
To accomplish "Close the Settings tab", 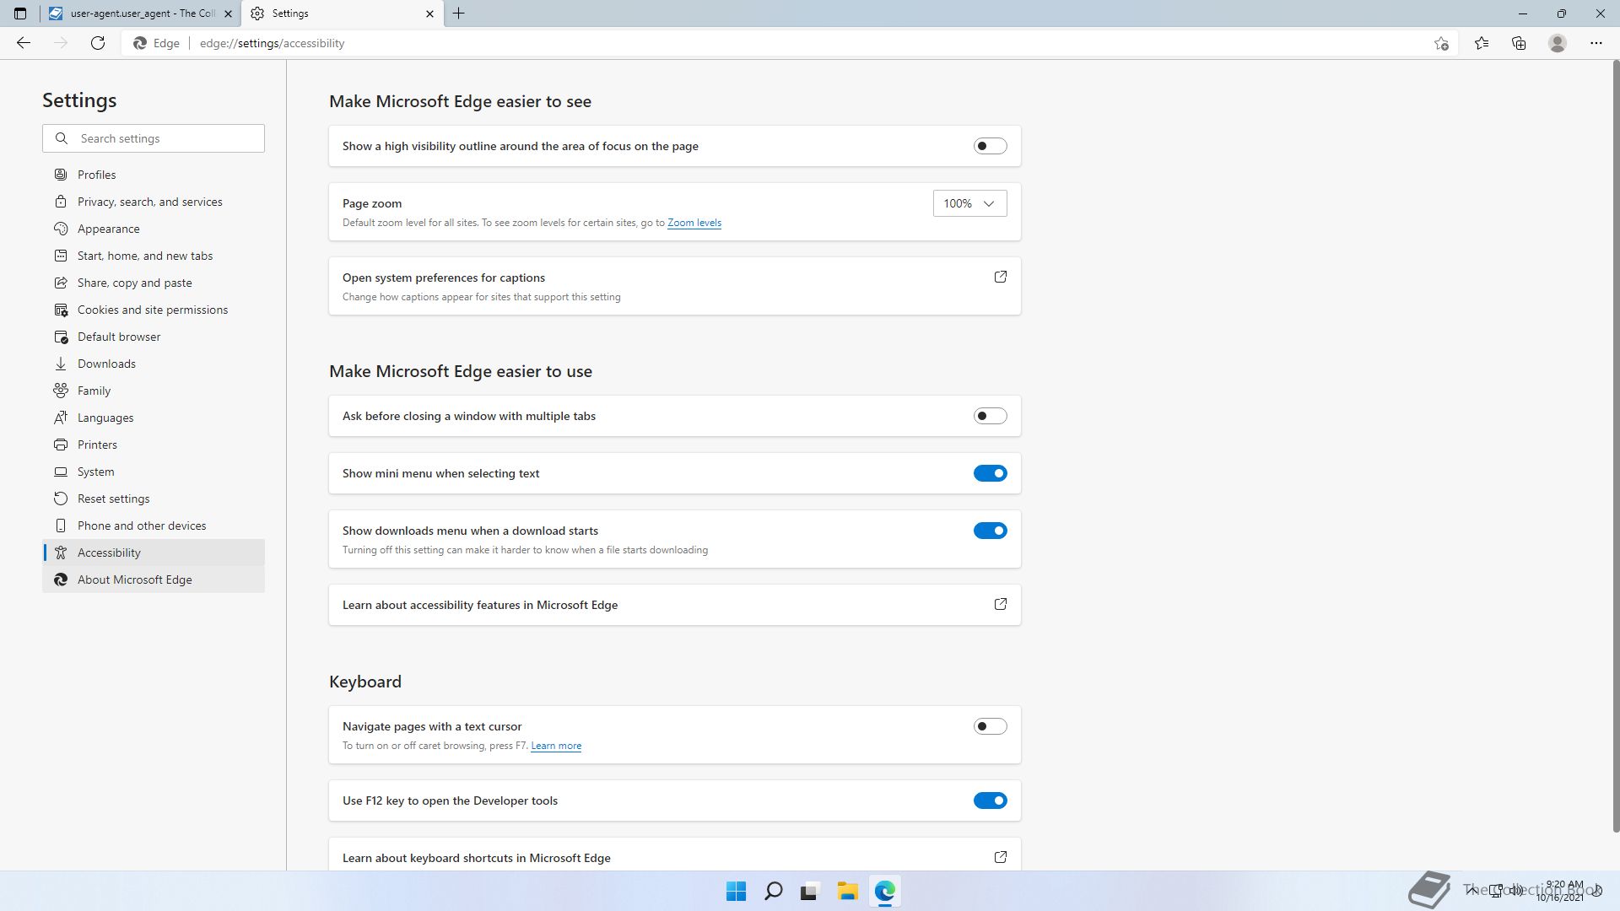I will (x=429, y=13).
